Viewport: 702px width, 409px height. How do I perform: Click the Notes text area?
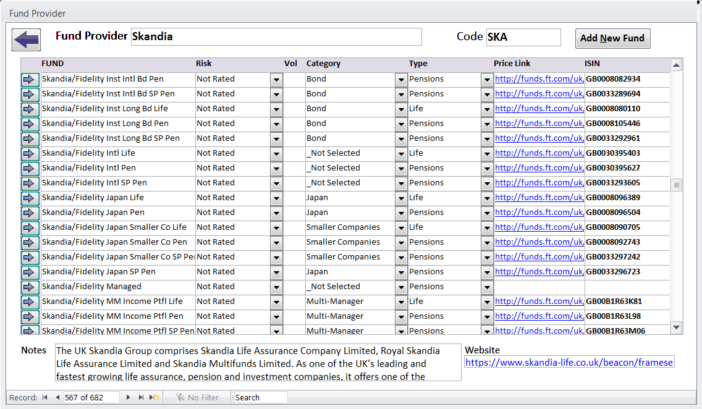(258, 363)
